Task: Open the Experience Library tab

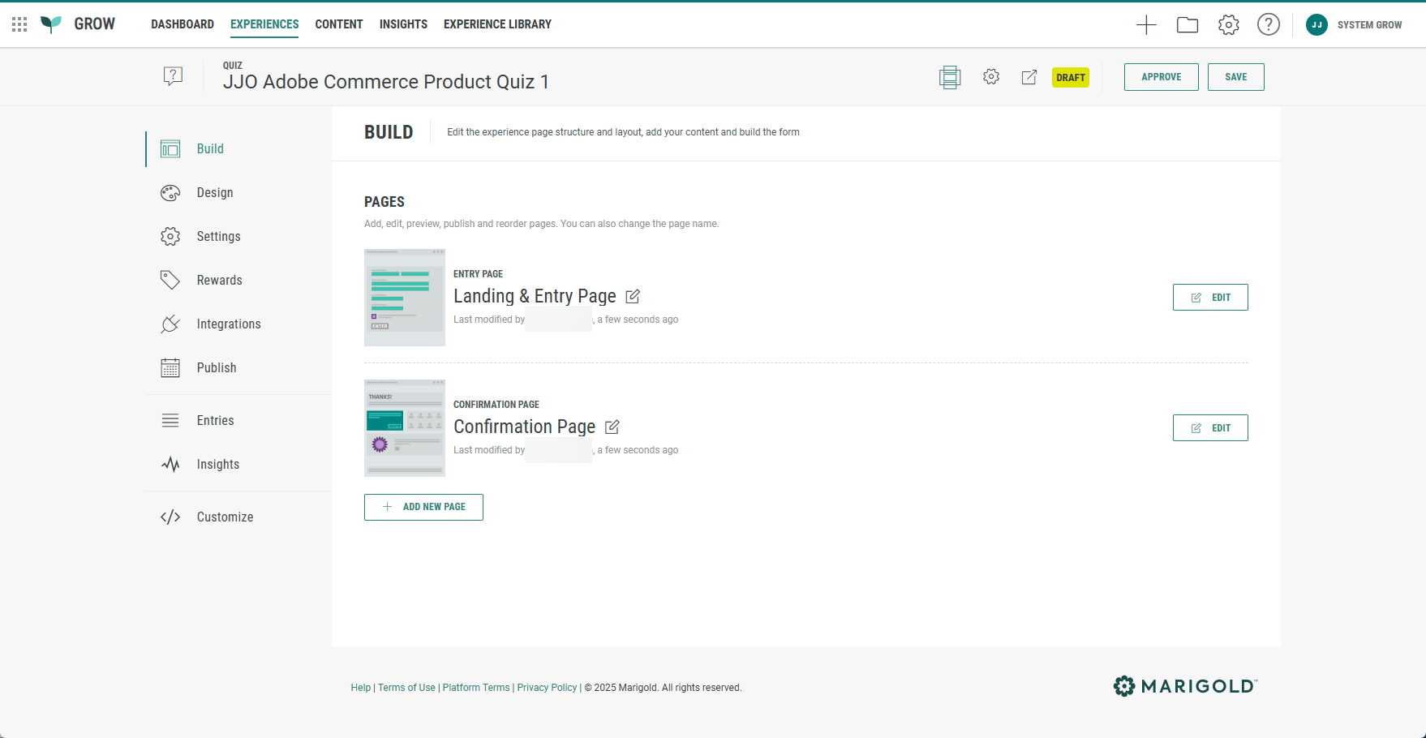Action: pos(497,24)
